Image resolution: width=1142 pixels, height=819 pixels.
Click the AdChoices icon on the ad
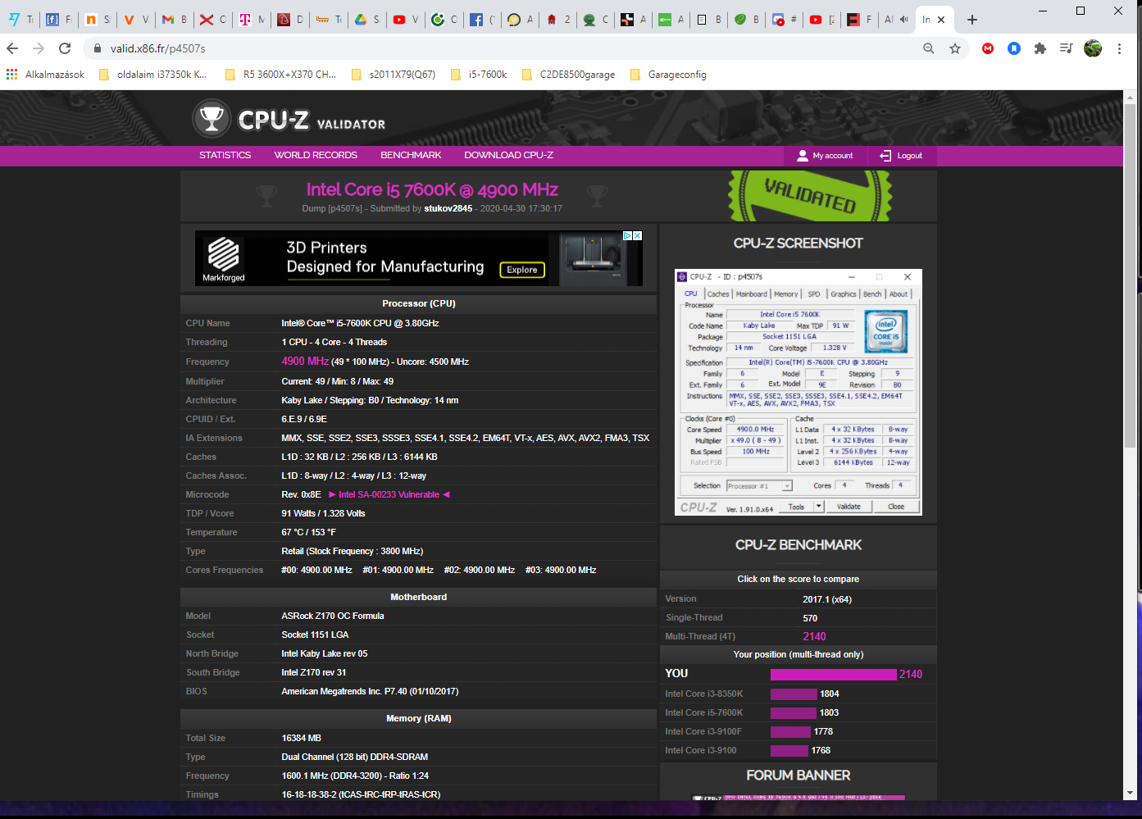coord(628,235)
